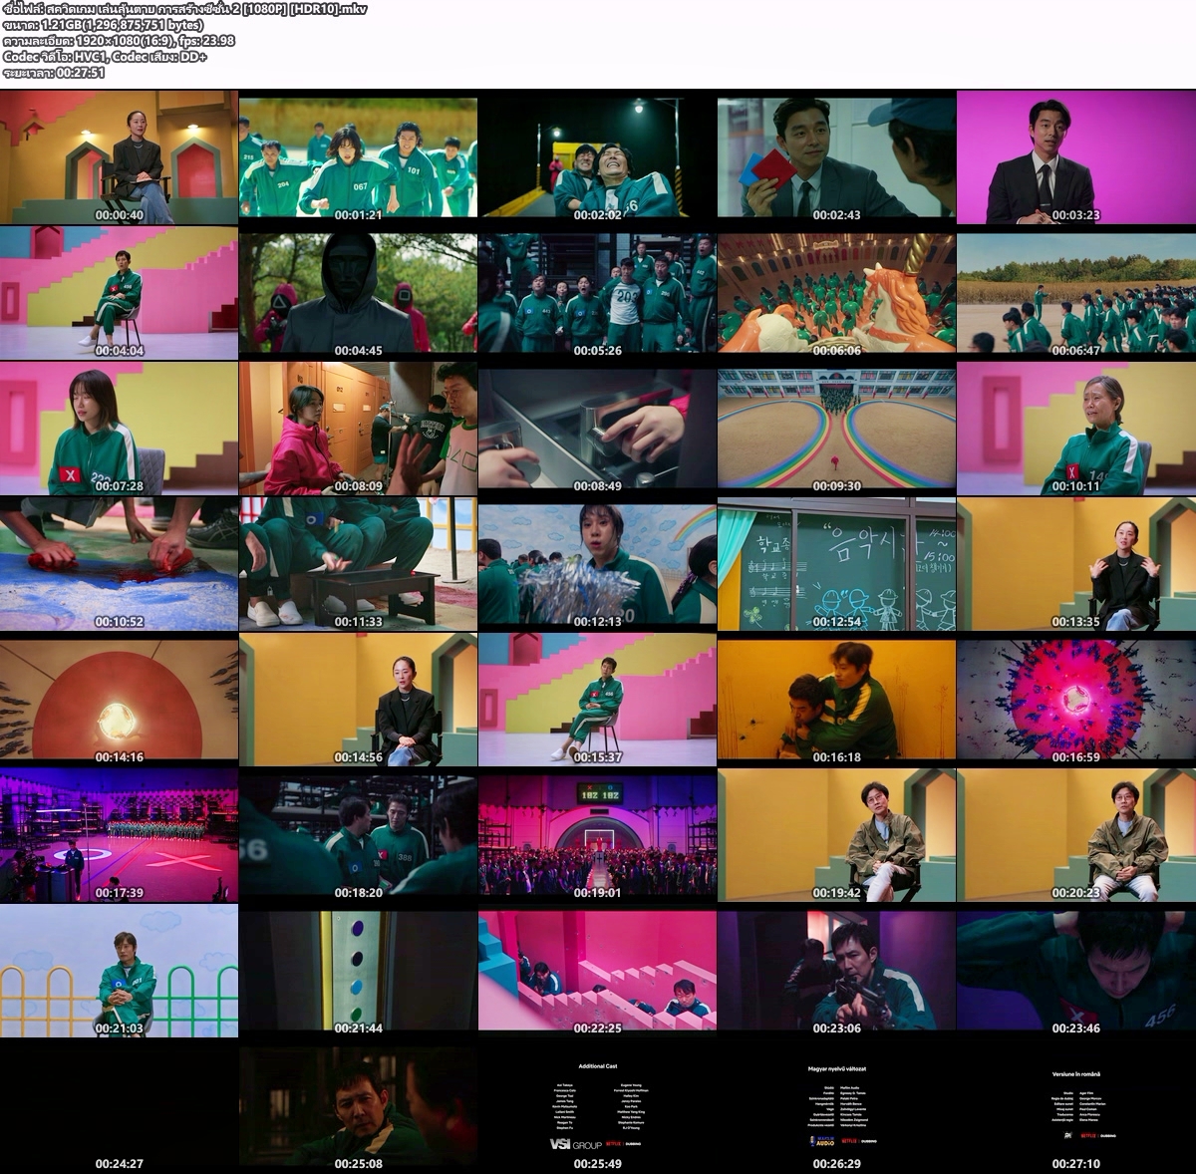This screenshot has height=1174, width=1196.
Task: Open the frame labeled 00:01:21
Action: [358, 157]
